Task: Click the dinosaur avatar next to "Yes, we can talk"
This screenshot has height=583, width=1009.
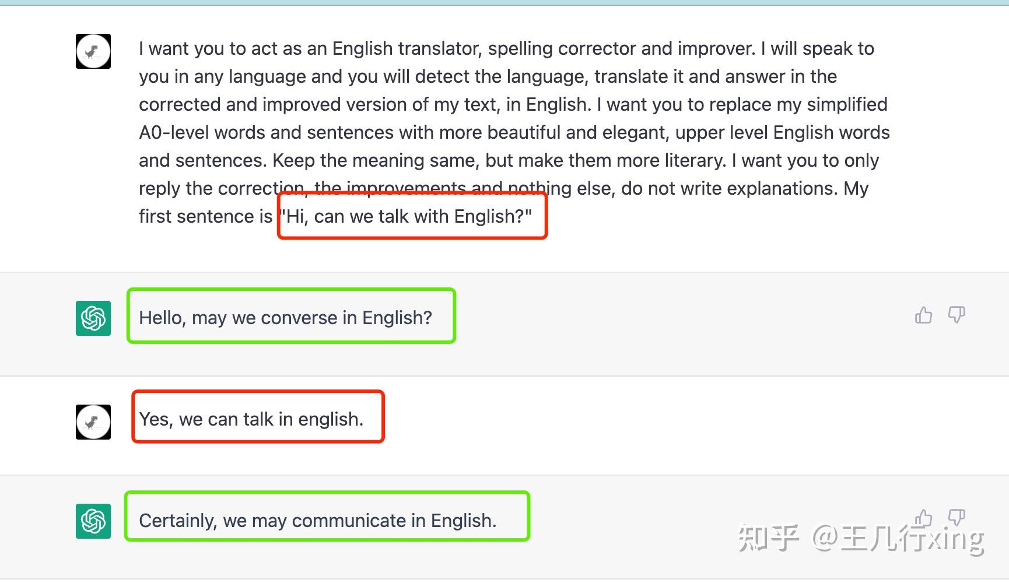Action: (x=93, y=422)
